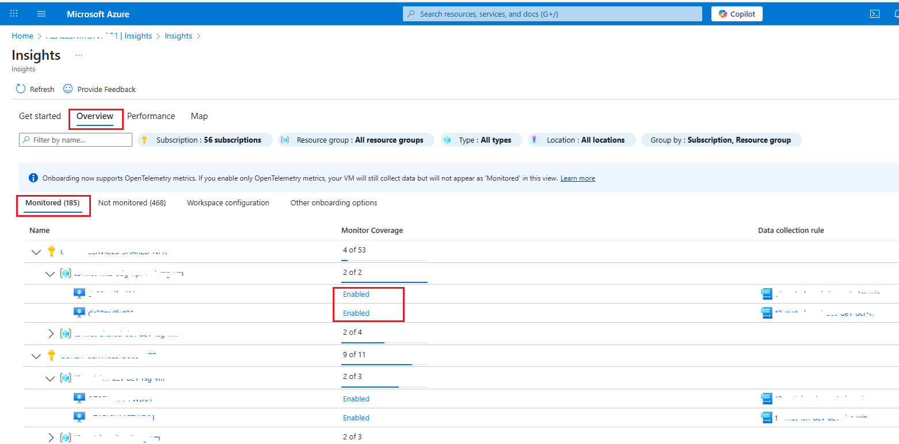Image resolution: width=899 pixels, height=444 pixels.
Task: Click the Copilot button
Action: coord(737,14)
